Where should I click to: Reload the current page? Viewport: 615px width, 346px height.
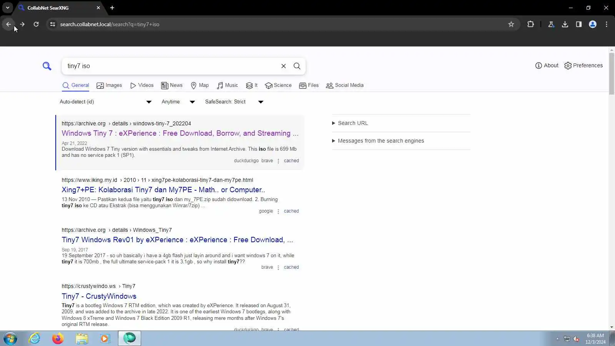(36, 24)
